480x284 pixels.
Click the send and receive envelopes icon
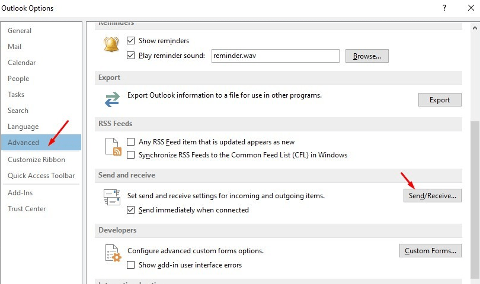(112, 197)
